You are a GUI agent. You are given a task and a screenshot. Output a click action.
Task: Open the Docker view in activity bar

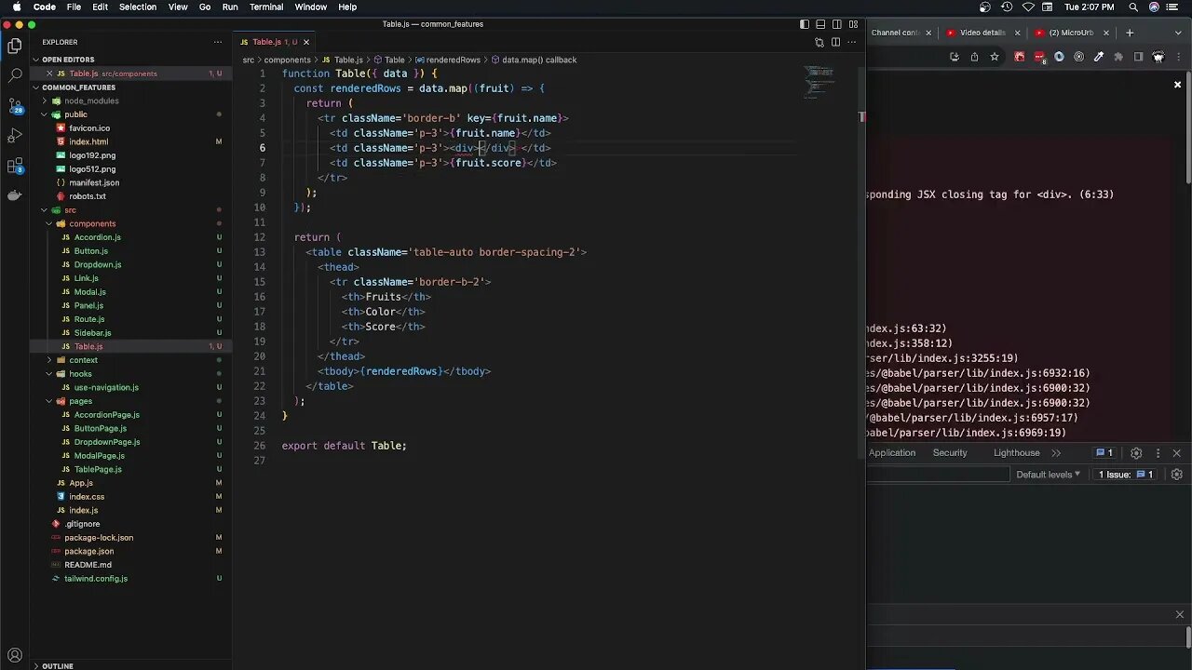click(x=14, y=195)
